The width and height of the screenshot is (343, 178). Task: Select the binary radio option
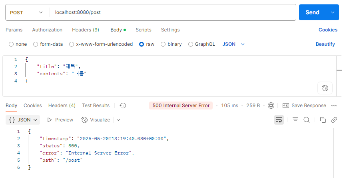pos(163,44)
